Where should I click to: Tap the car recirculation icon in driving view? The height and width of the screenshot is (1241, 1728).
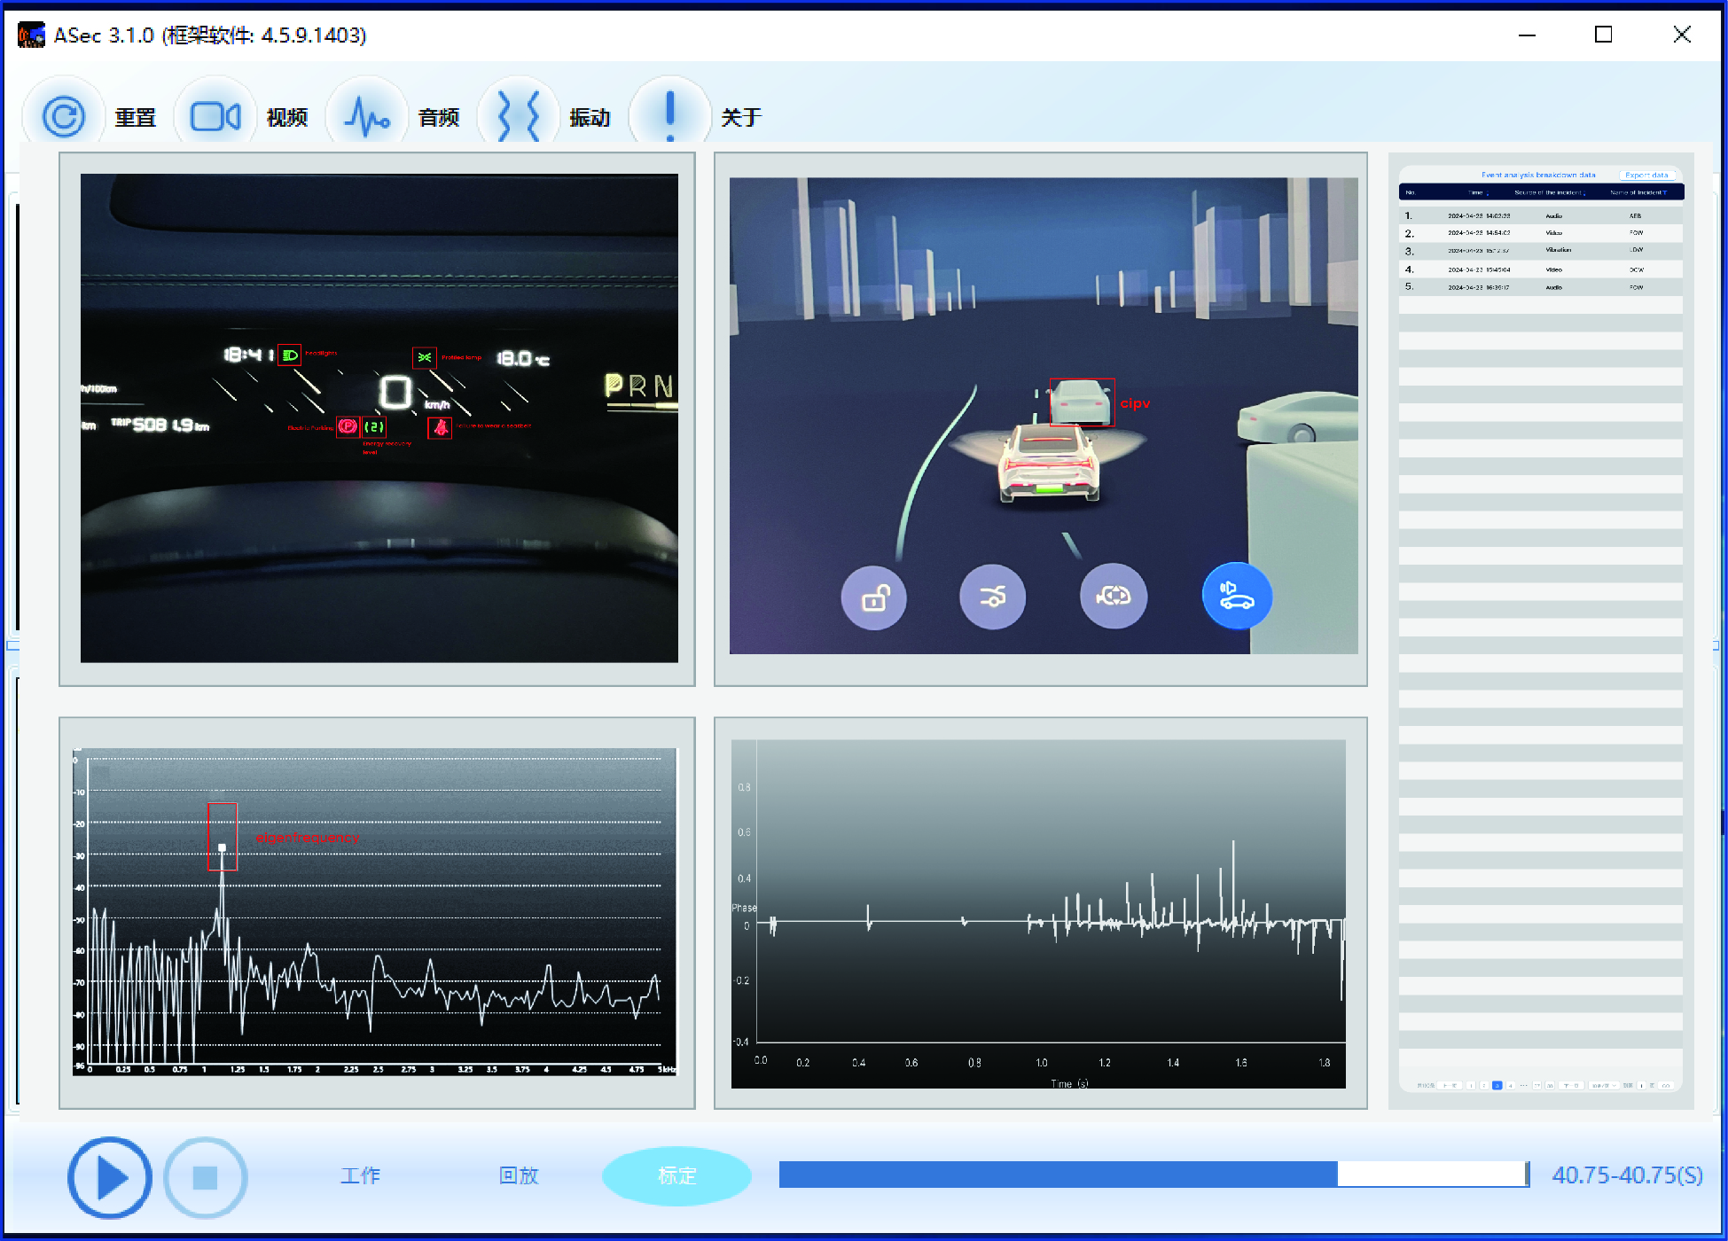pos(1114,597)
